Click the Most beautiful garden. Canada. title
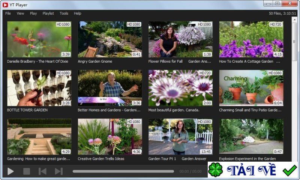This screenshot has width=300, height=180. (173, 110)
